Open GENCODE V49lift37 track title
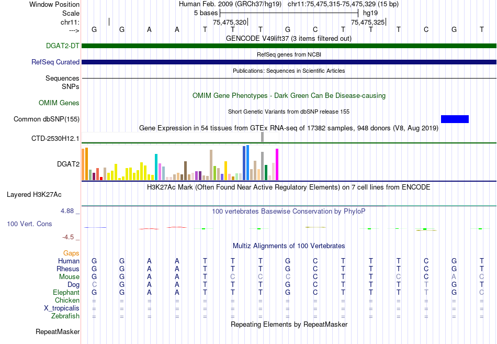 [289, 38]
